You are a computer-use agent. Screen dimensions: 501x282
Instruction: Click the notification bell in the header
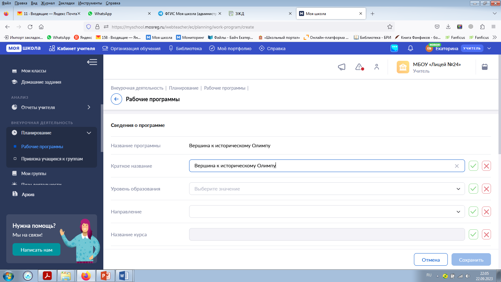(411, 48)
